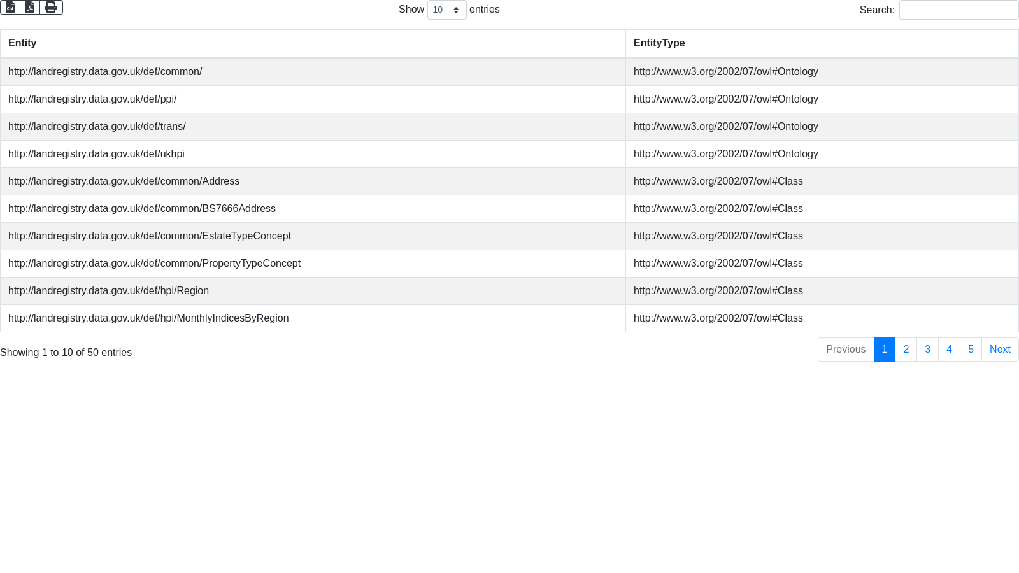This screenshot has width=1019, height=573.
Task: Click the hpi/MonthlyIndicesByRegion entity cell
Action: (x=148, y=318)
